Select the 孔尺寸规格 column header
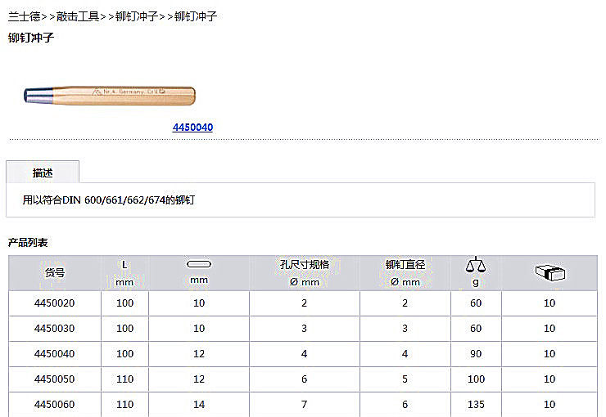This screenshot has height=417, width=606. 304,265
